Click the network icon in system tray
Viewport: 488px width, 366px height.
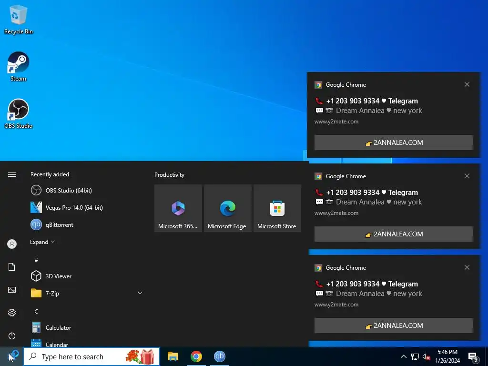[x=415, y=356]
